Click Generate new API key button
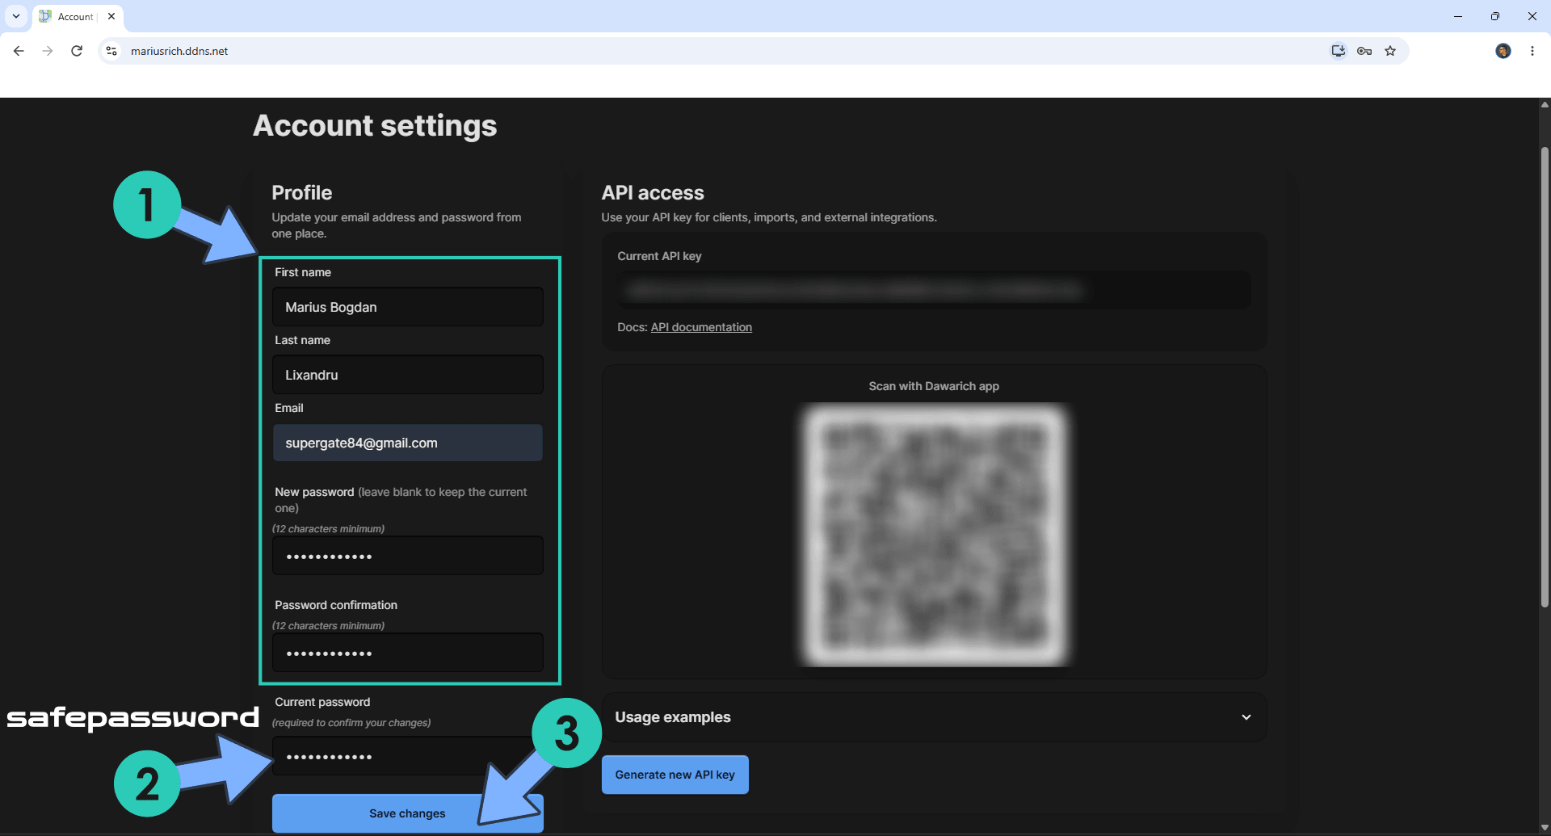The height and width of the screenshot is (836, 1551). pos(675,775)
